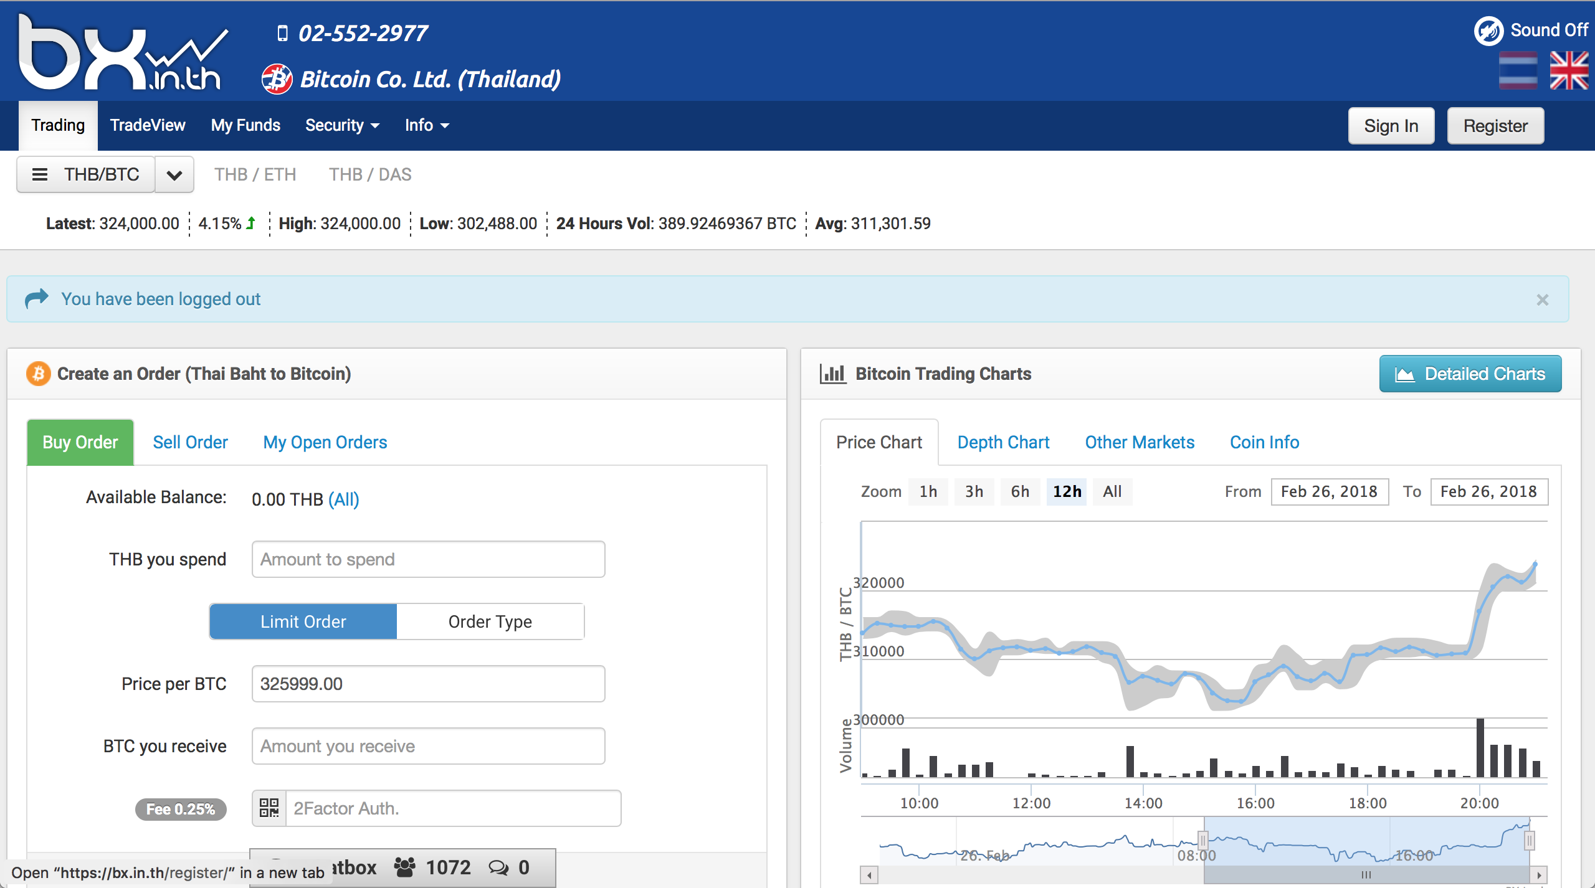Image resolution: width=1595 pixels, height=888 pixels.
Task: Switch to the Depth Chart tab
Action: [1003, 442]
